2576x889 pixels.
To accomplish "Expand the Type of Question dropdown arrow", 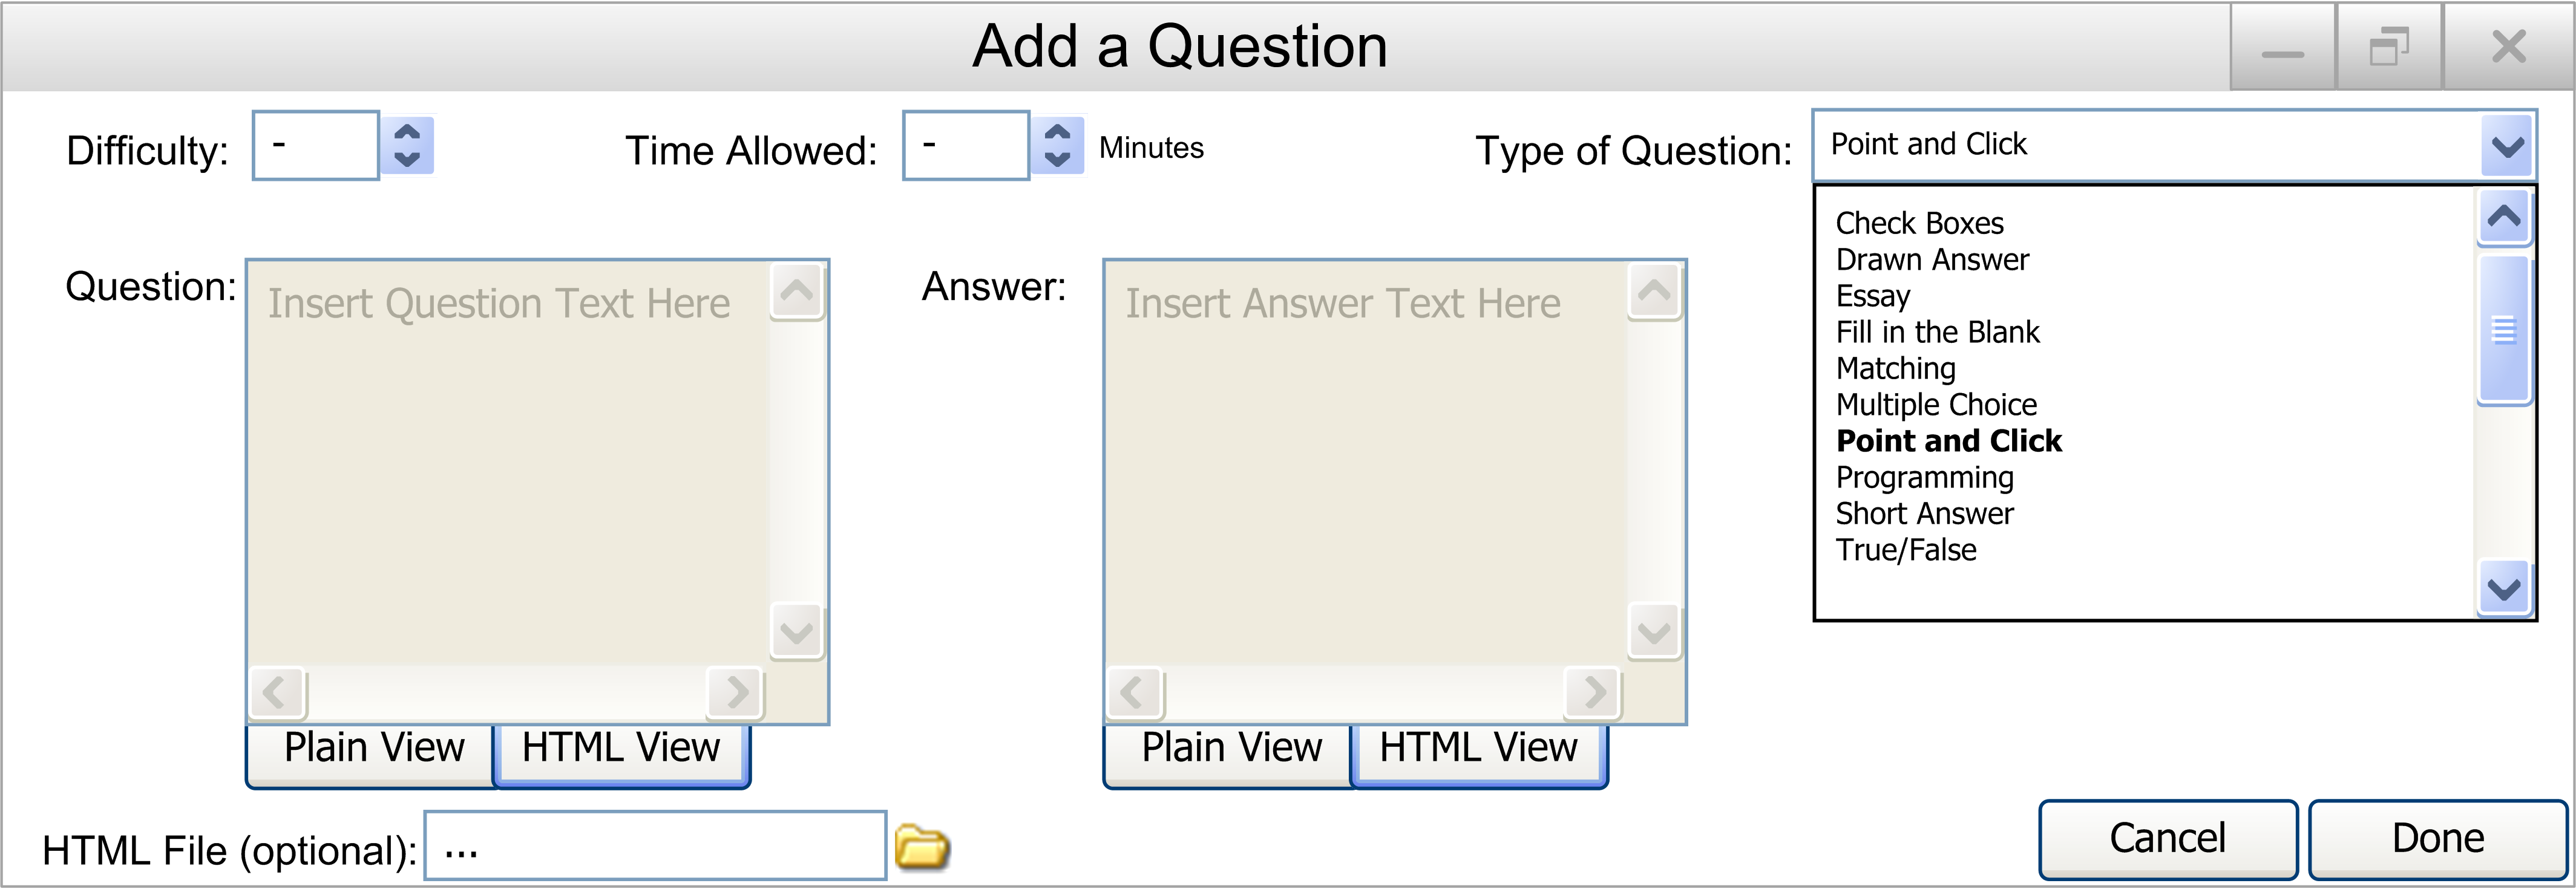I will pos(2506,147).
